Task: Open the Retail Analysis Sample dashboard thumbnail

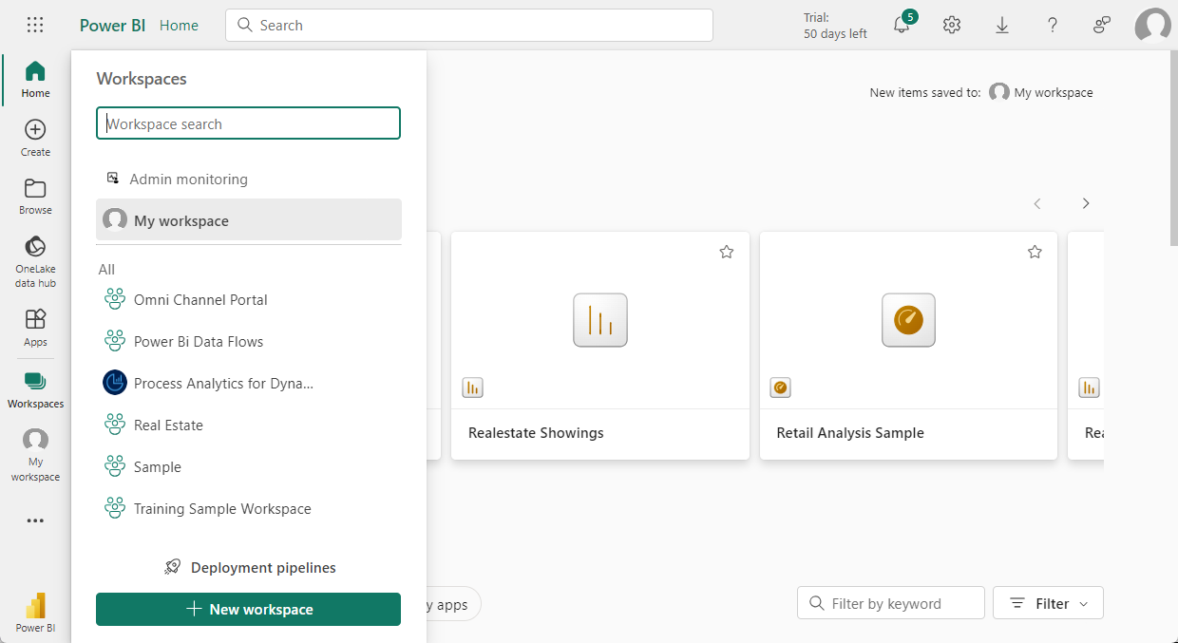Action: point(909,320)
